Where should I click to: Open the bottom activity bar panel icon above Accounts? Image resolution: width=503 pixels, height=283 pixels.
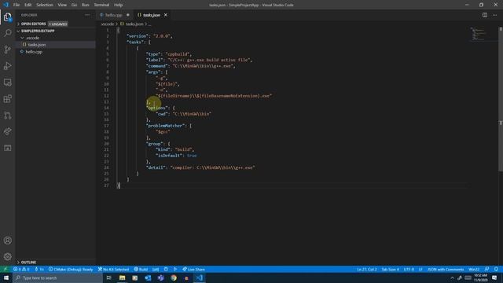[x=7, y=148]
